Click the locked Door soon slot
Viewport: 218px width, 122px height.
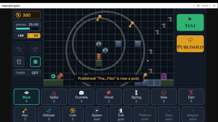coord(169,114)
